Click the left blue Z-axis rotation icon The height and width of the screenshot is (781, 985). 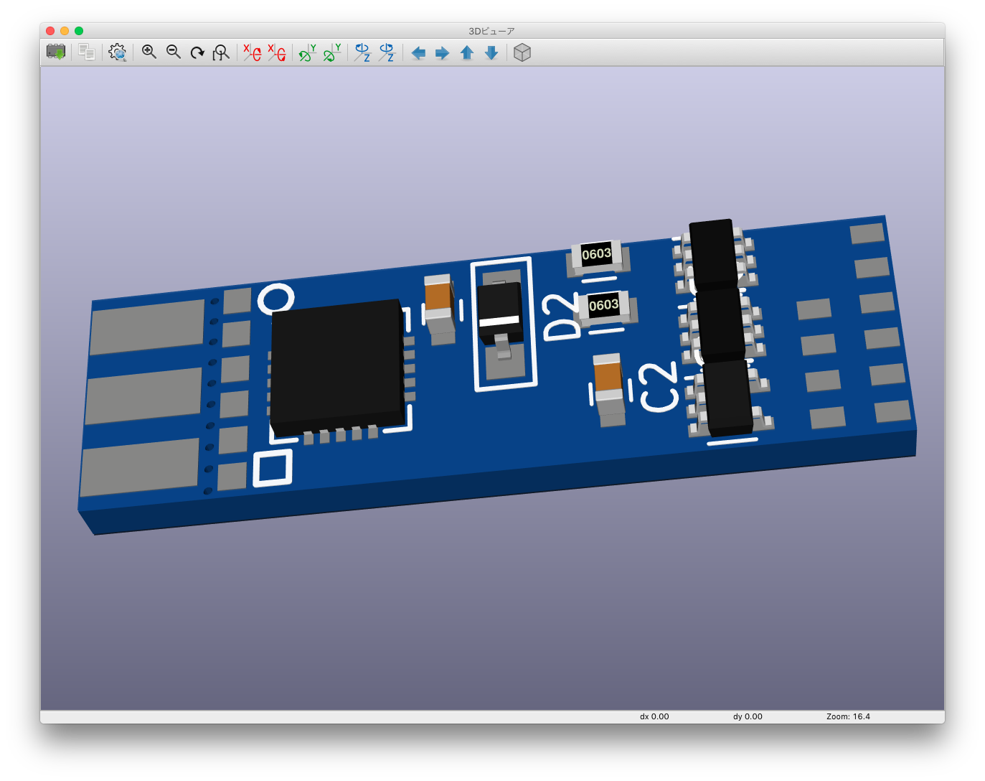click(362, 52)
